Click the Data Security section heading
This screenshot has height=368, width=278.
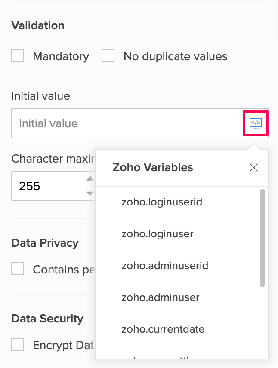coord(47,319)
